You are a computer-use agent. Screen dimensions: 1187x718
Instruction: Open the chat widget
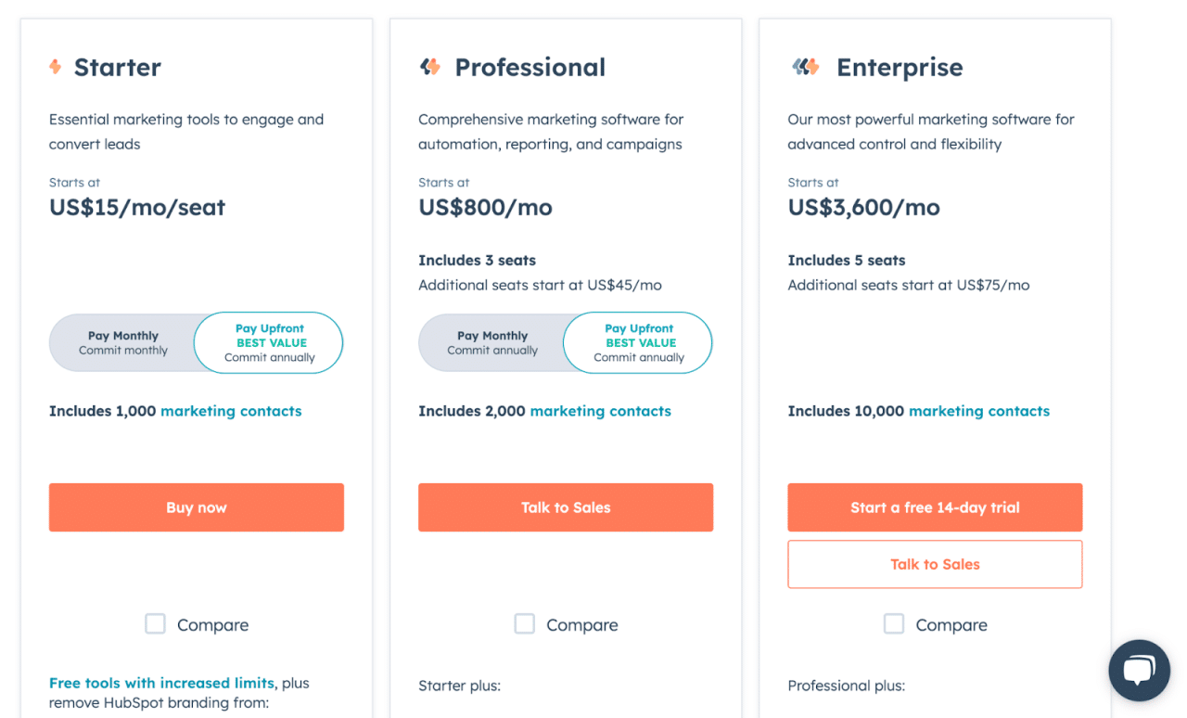pos(1139,670)
